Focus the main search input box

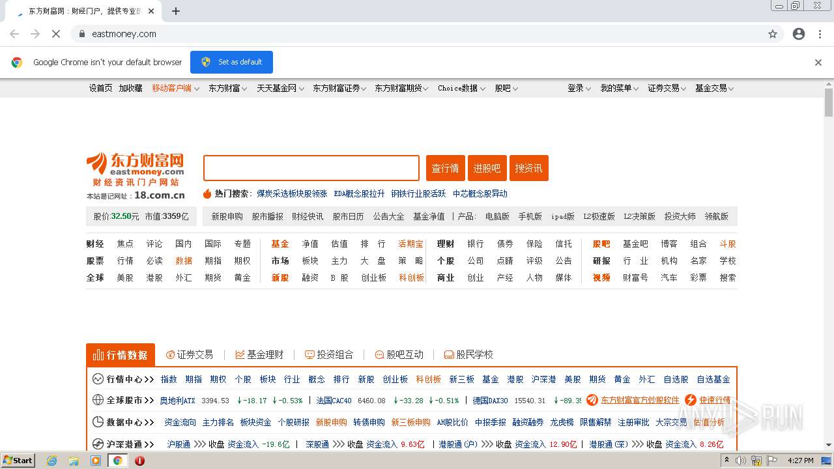311,168
